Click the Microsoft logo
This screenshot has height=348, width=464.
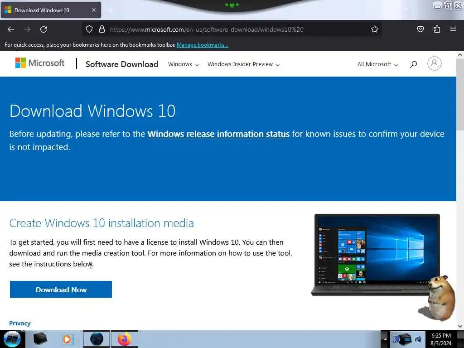pos(40,63)
